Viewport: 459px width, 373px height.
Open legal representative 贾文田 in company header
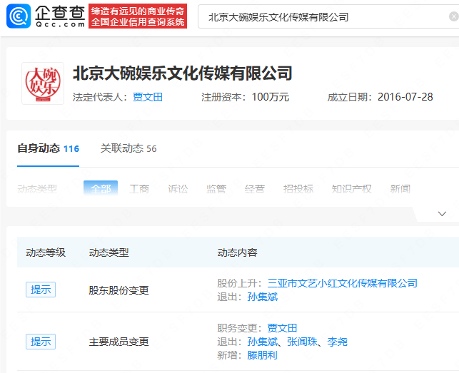[148, 97]
